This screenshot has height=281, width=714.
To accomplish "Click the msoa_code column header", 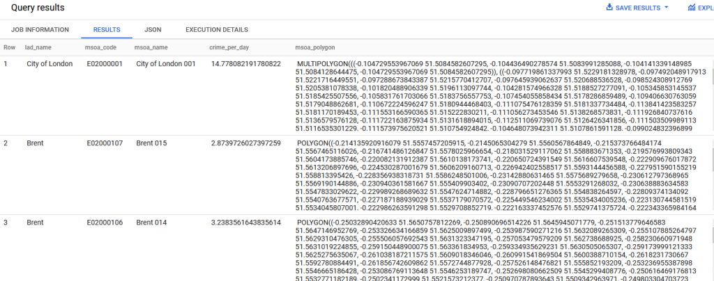I will coord(100,47).
